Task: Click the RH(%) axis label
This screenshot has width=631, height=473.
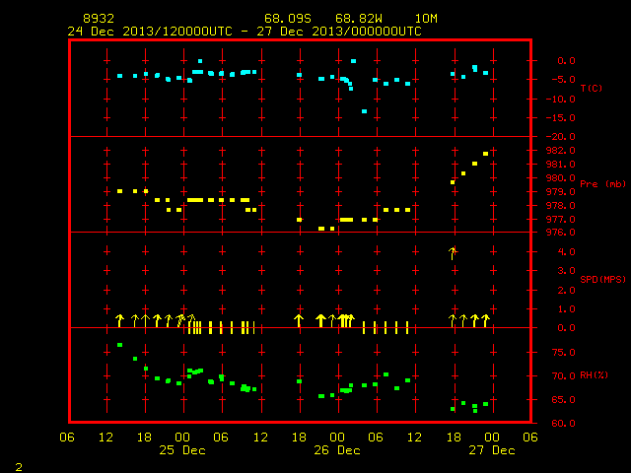Action: pos(594,374)
